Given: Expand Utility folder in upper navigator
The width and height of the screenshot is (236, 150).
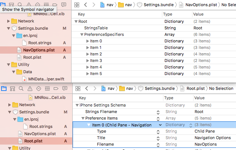Looking at the screenshot, I should pyautogui.click(x=9, y=64).
